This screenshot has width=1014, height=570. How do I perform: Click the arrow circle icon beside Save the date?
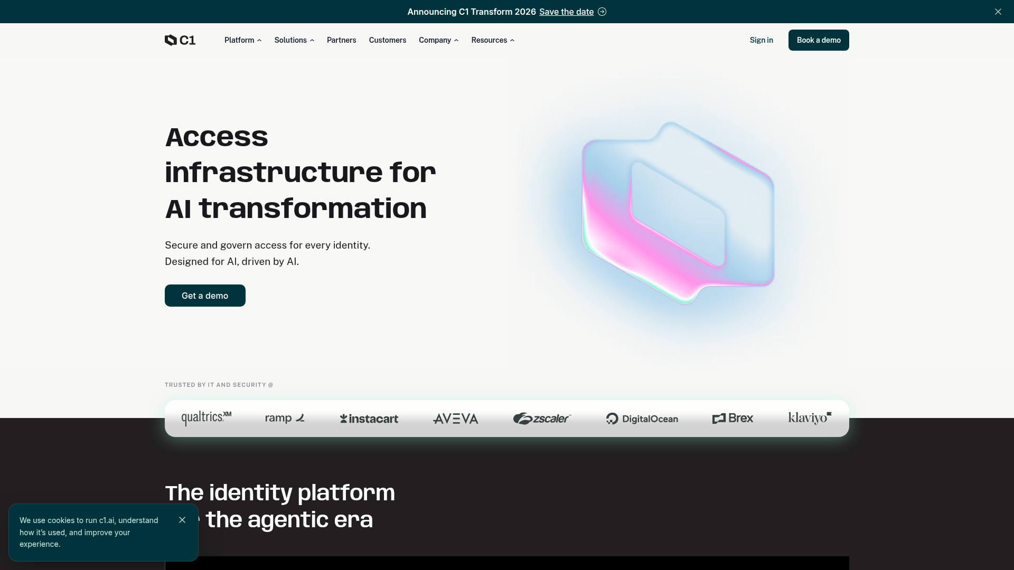602,12
